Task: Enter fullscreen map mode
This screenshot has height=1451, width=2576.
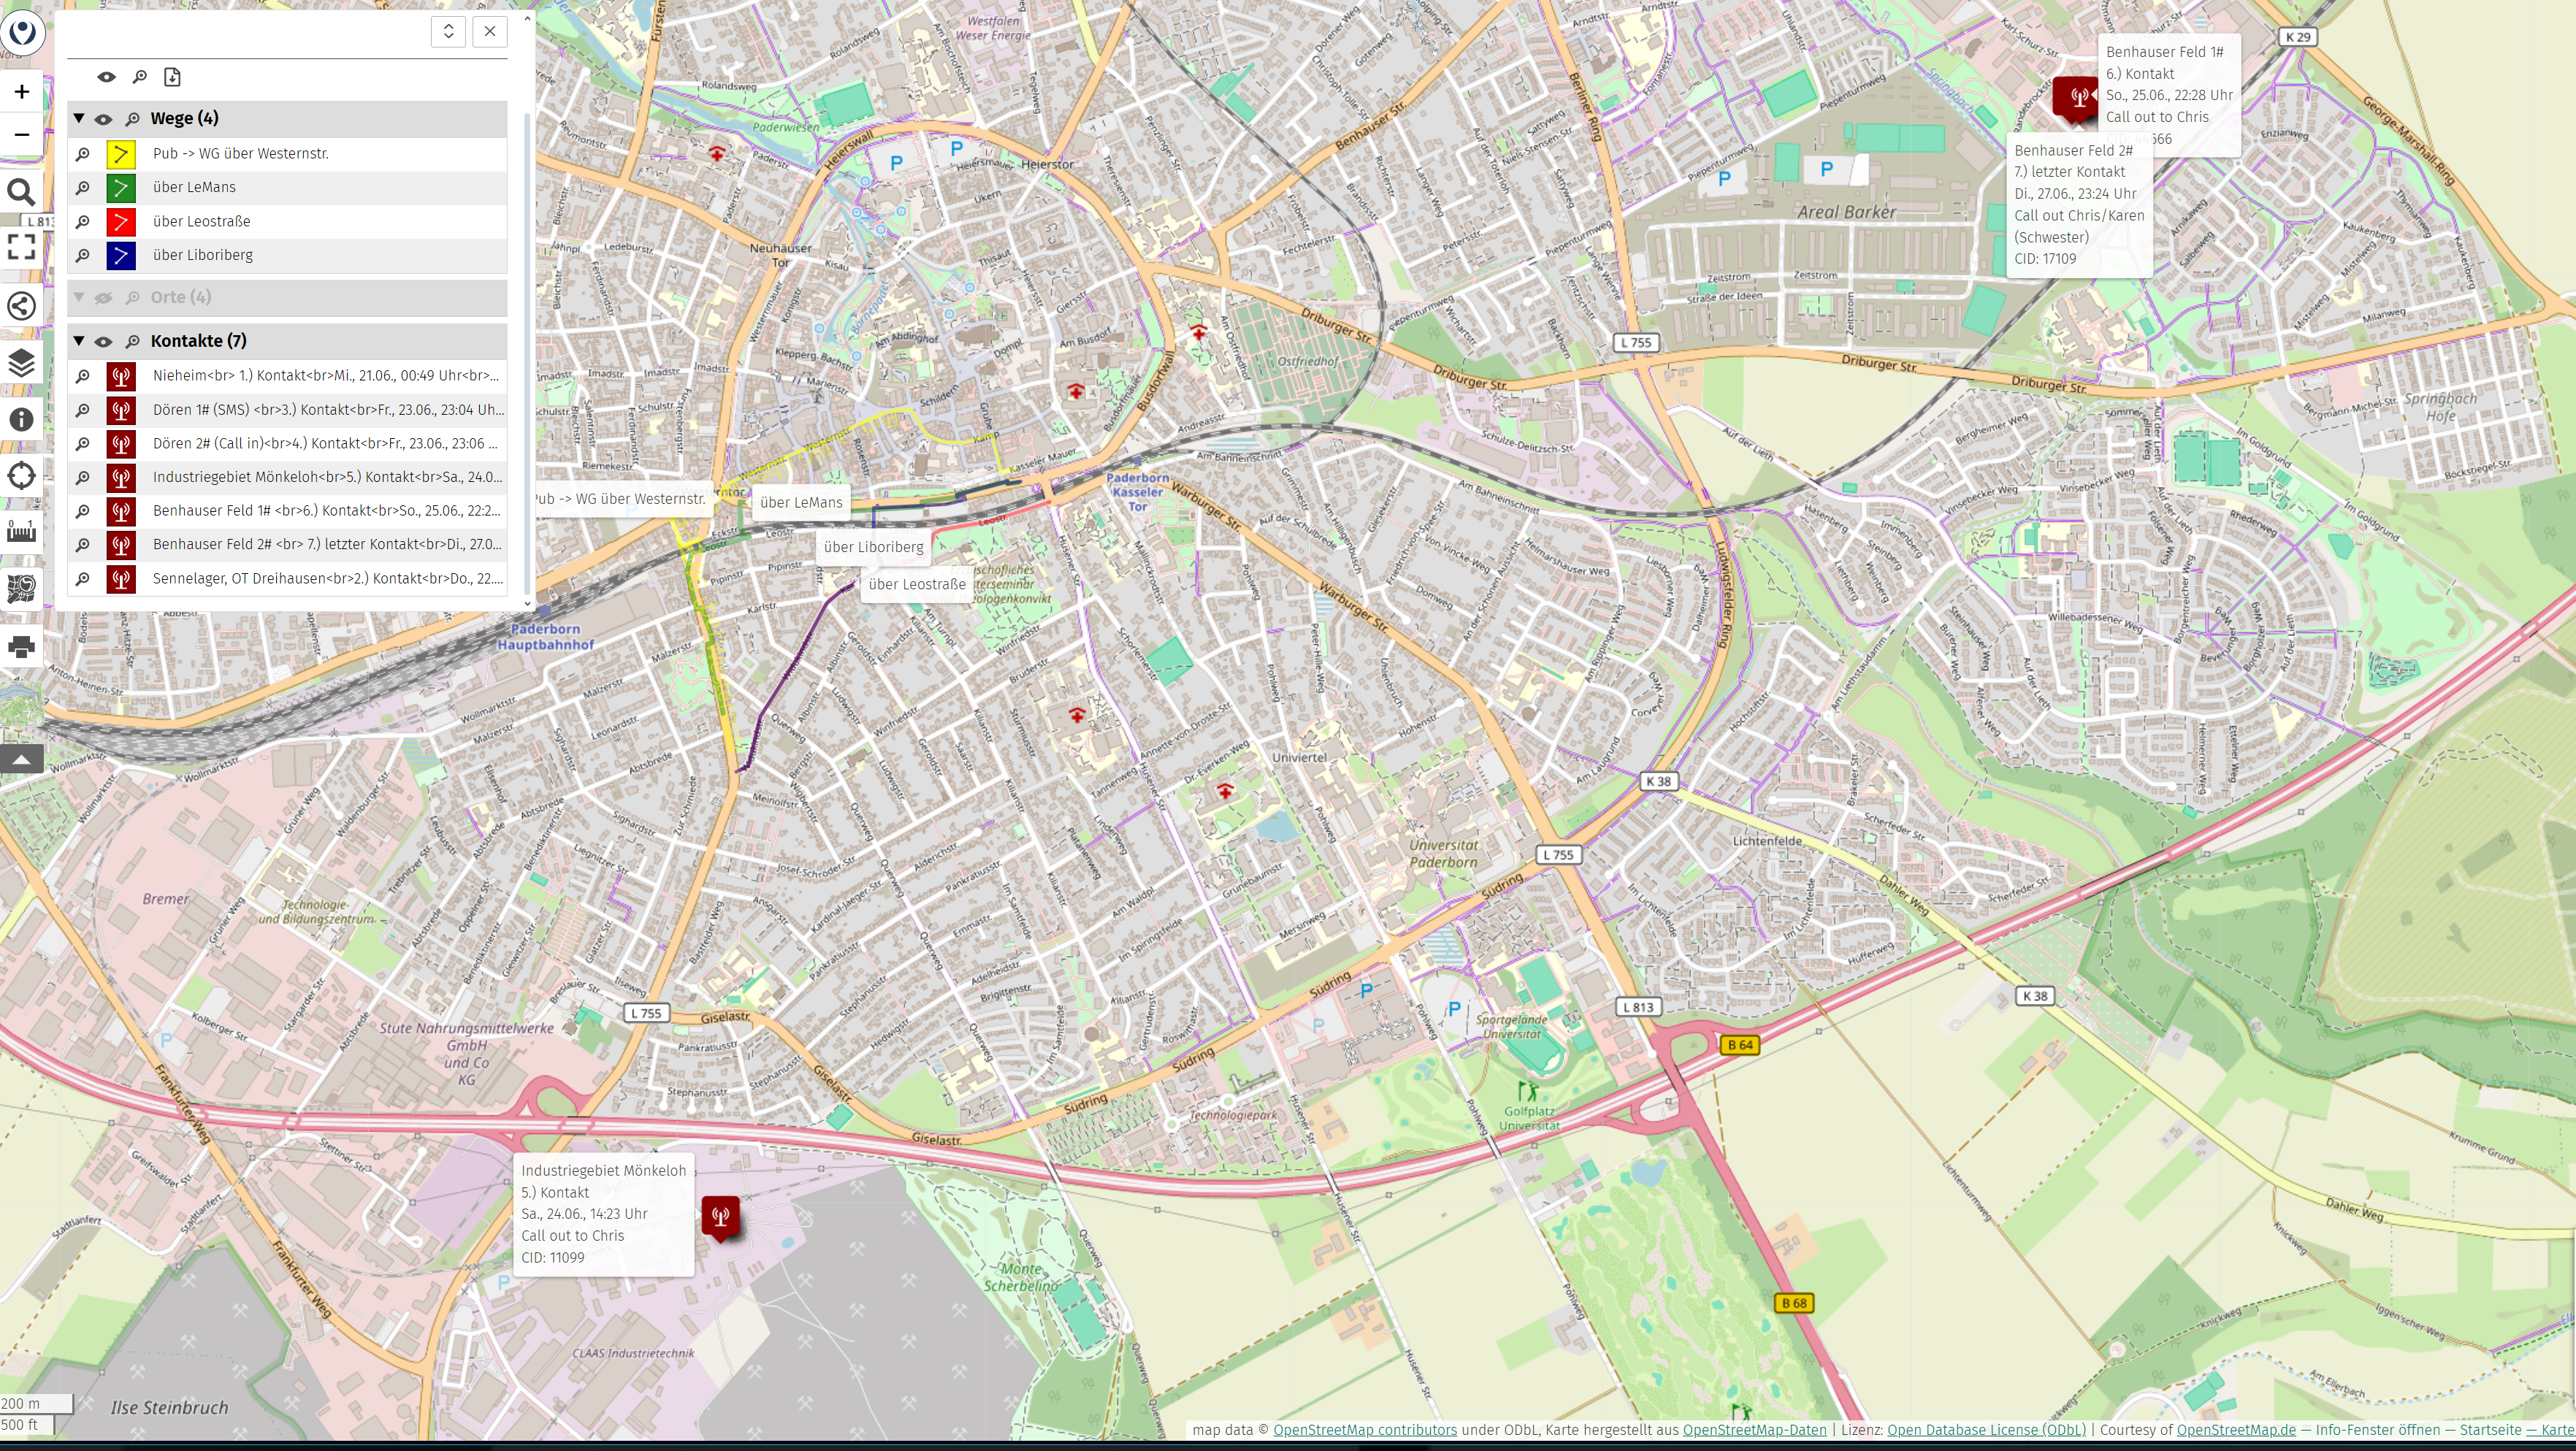Action: (21, 247)
